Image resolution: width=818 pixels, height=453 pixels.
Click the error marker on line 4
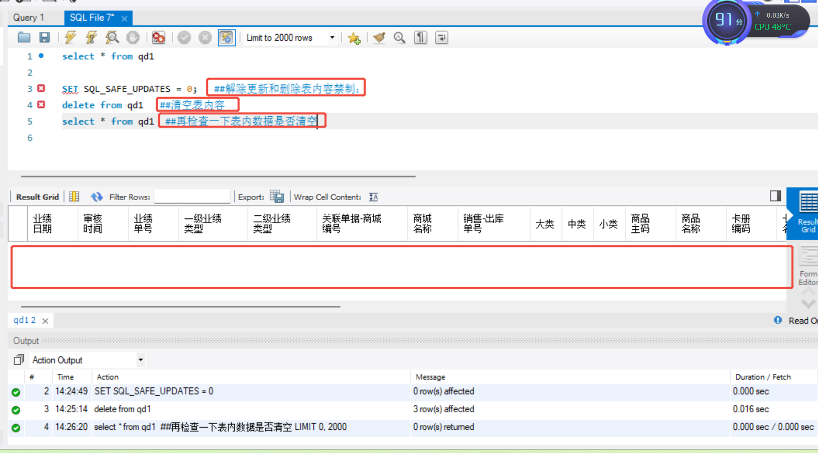click(41, 104)
